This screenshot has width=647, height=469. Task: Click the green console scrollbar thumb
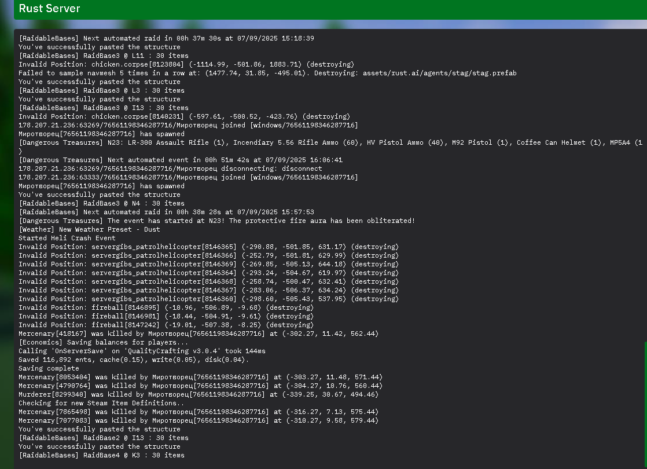click(645, 405)
